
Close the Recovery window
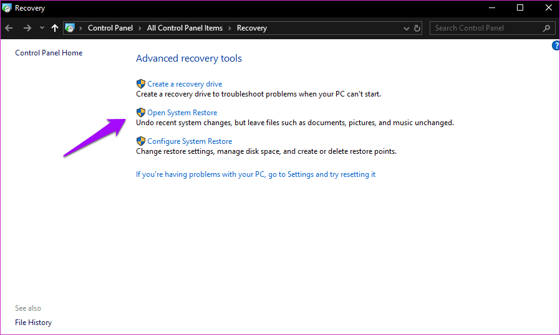tap(549, 7)
